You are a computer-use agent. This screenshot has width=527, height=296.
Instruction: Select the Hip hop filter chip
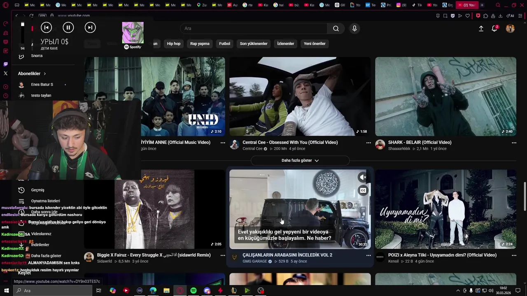pos(174,44)
